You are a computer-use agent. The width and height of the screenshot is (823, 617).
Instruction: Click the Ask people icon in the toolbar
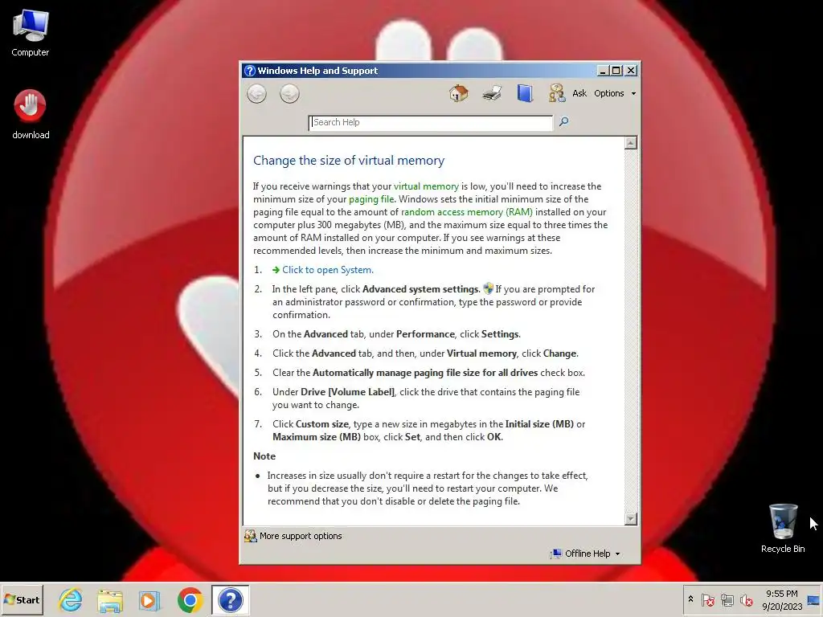coord(557,93)
